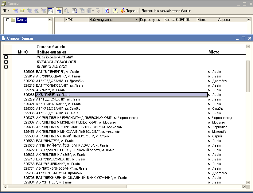Click the Кор. рахунок column header
Screen dimensions: 253x193
(152, 20)
